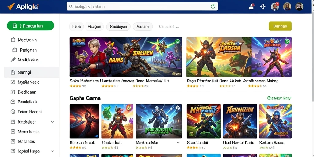Click the four-point star icon in header
This screenshot has width=314, height=157.
pos(263,7)
